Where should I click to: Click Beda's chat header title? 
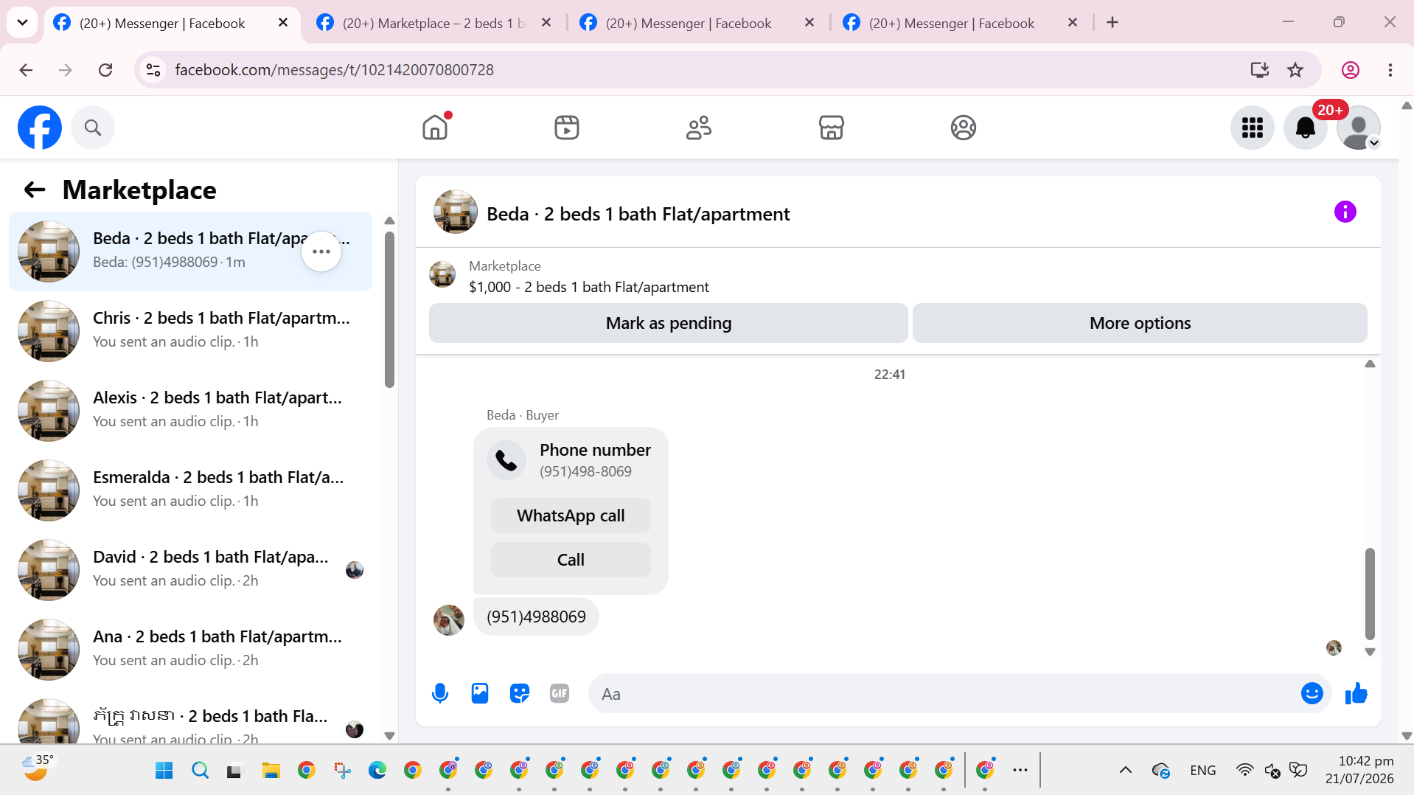(638, 214)
